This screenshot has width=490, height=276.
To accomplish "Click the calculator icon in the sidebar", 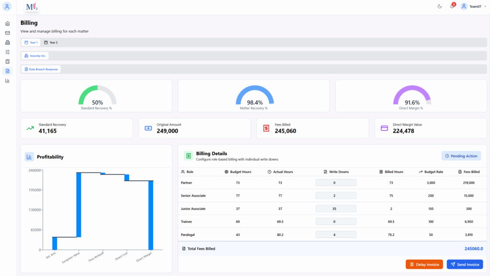I will tap(7, 61).
